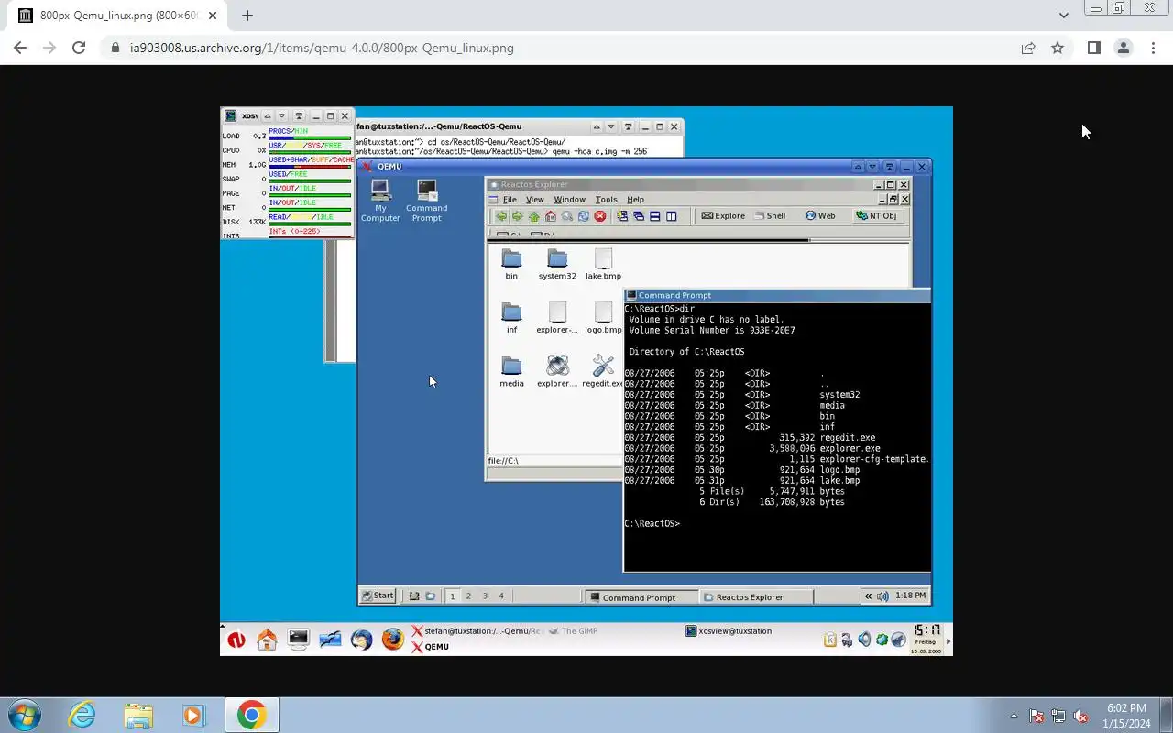This screenshot has height=733, width=1173.
Task: Click the Explore button in ReactOS toolbar
Action: [724, 216]
